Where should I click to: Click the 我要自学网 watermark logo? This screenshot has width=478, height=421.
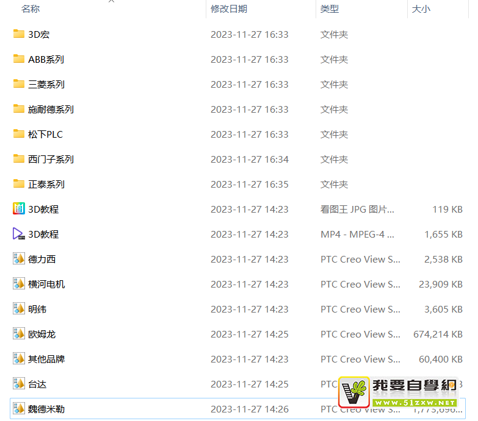(x=399, y=392)
